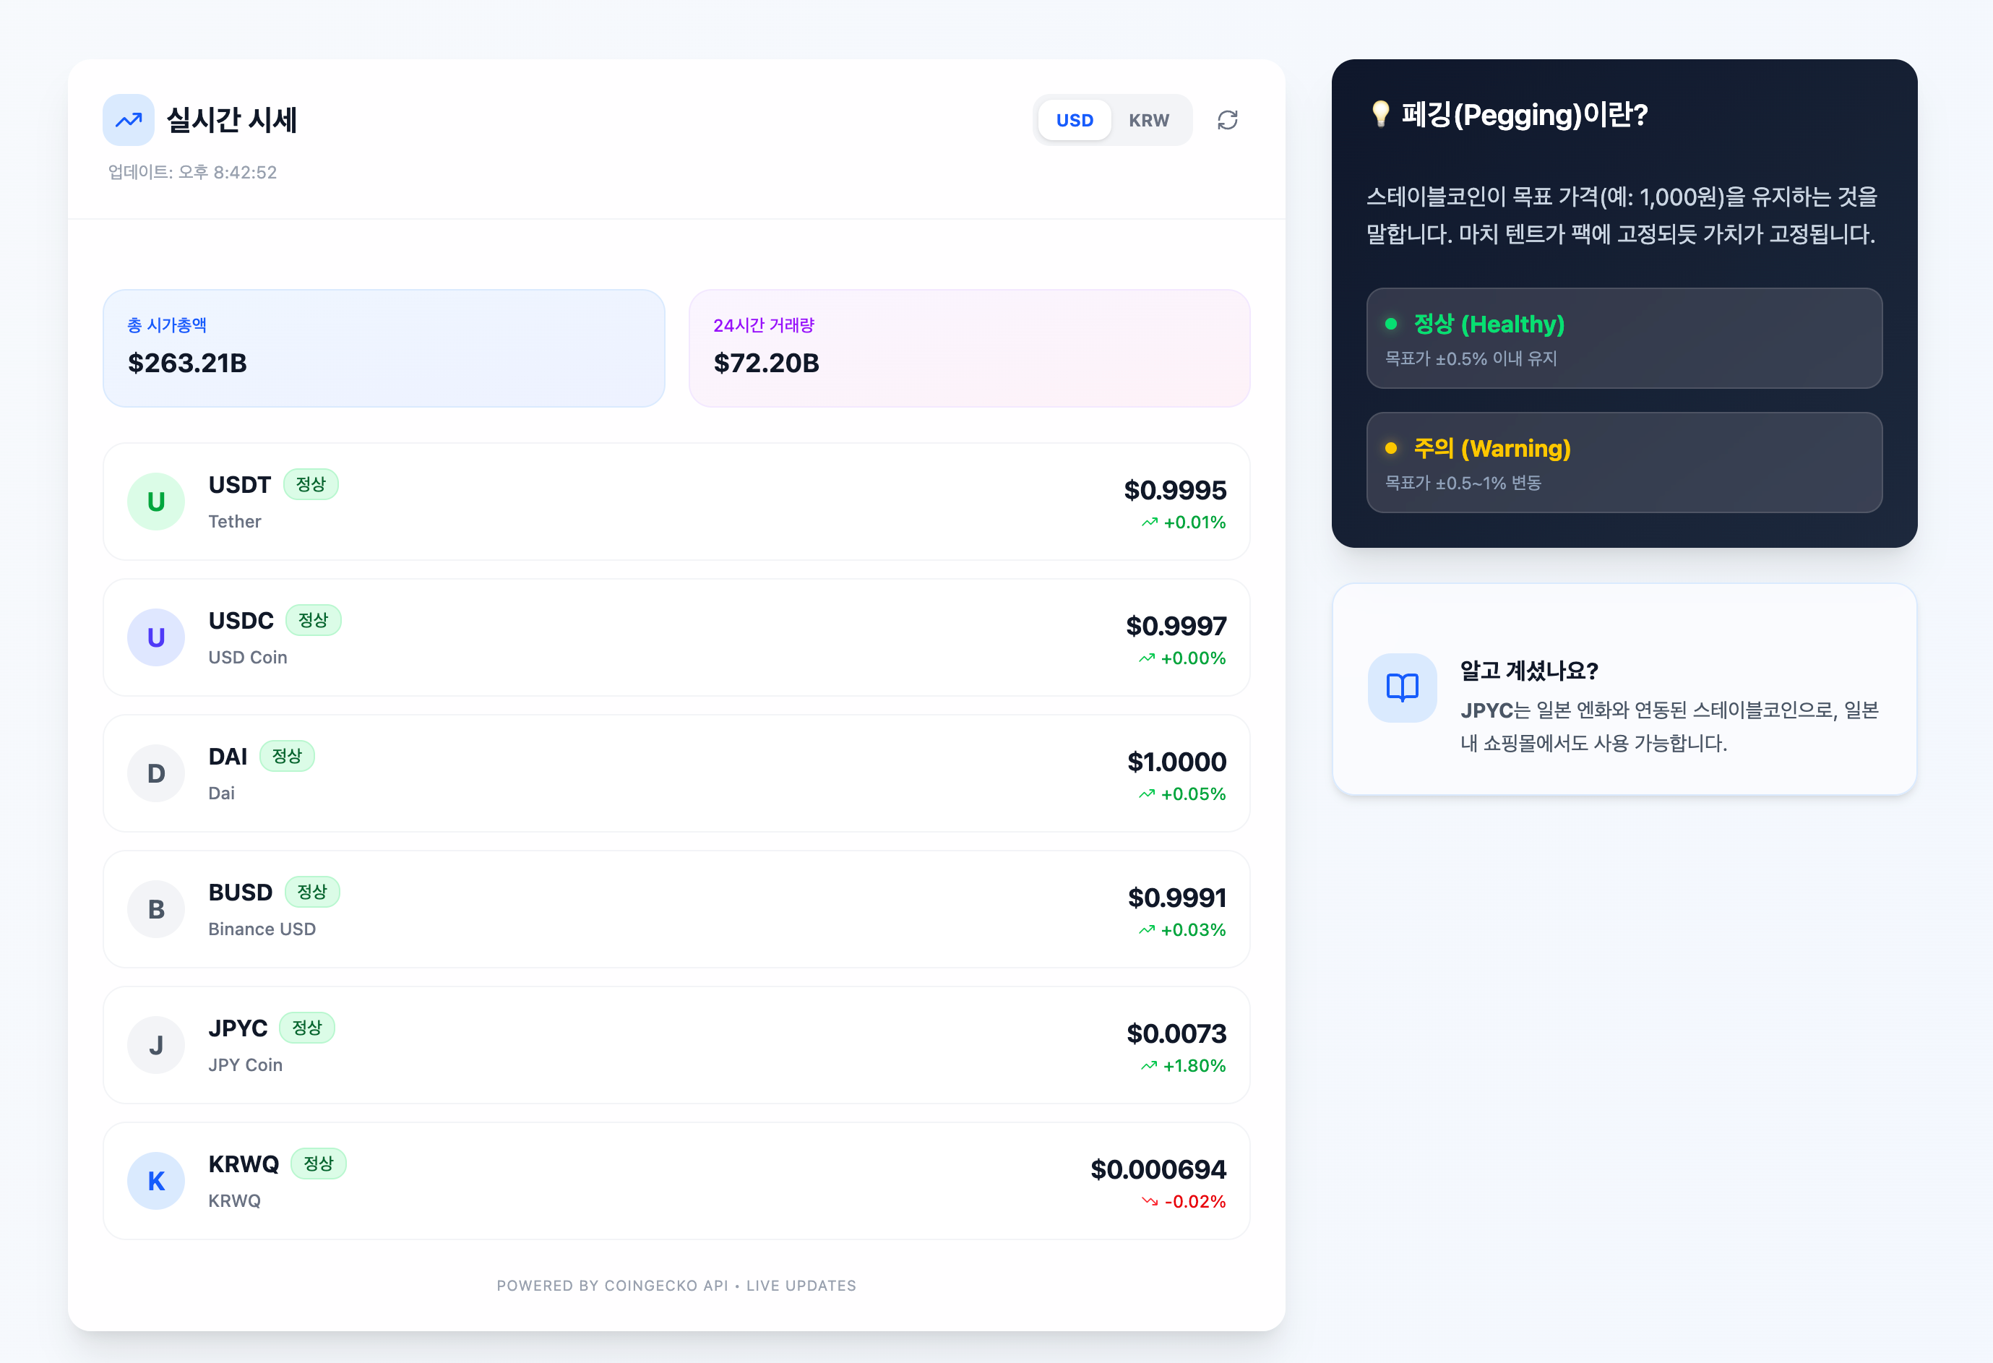The width and height of the screenshot is (1993, 1363).
Task: Click the price $1.0000
Action: (x=1176, y=762)
